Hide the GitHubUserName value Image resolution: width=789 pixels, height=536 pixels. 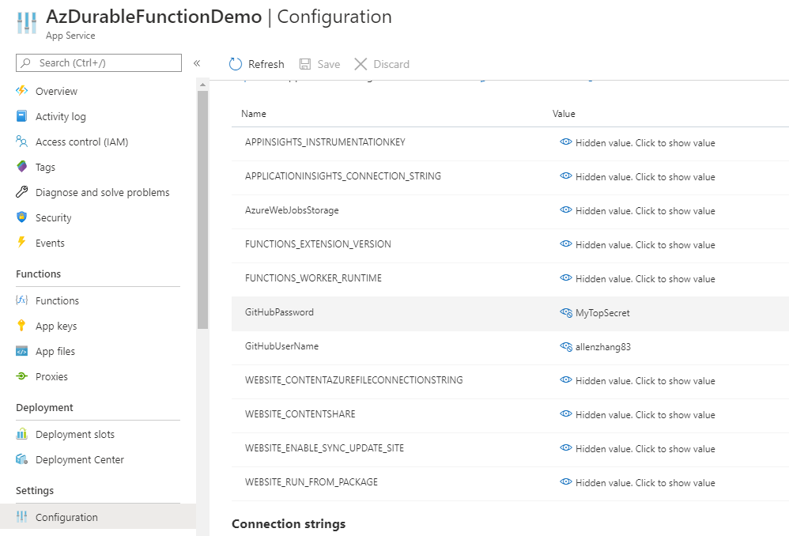pos(565,347)
